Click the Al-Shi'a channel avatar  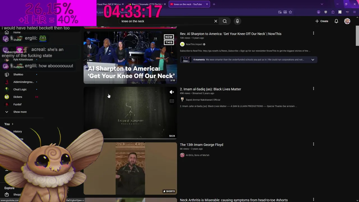point(182,155)
